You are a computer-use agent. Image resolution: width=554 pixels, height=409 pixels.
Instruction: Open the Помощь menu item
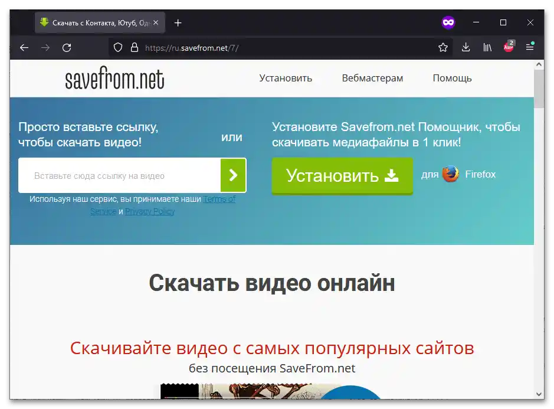point(453,78)
